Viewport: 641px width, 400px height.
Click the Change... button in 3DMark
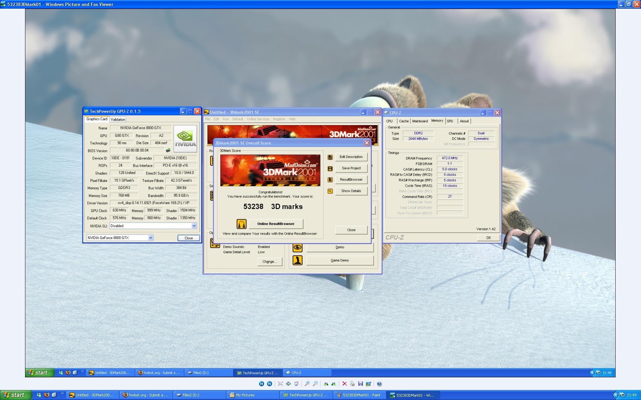[x=270, y=262]
